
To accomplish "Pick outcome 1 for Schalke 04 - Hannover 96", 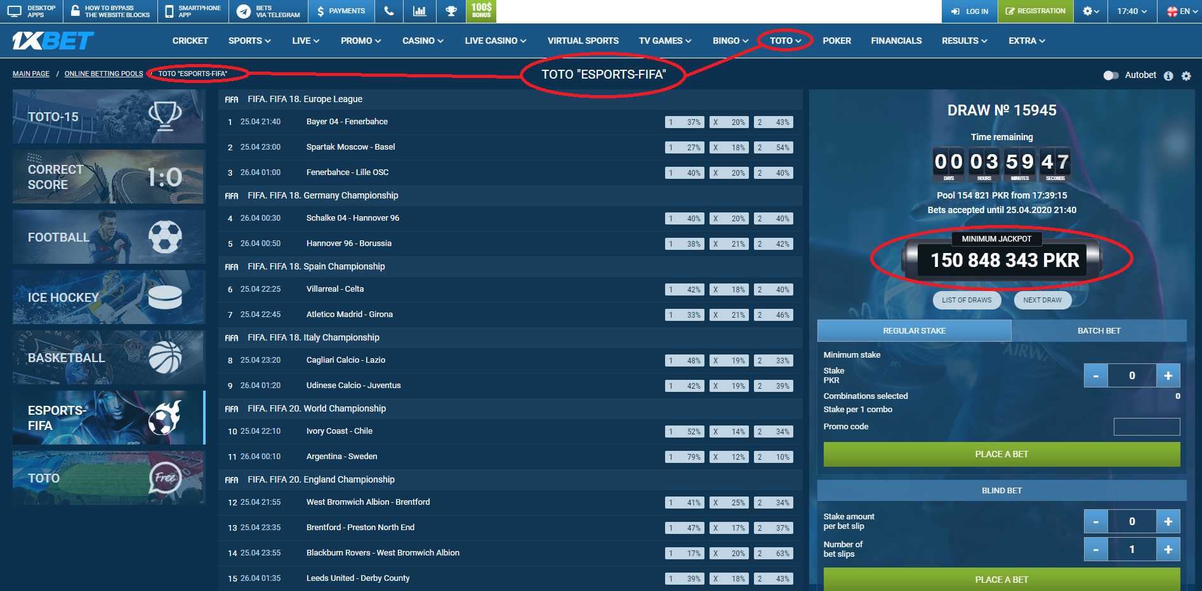I will (684, 218).
